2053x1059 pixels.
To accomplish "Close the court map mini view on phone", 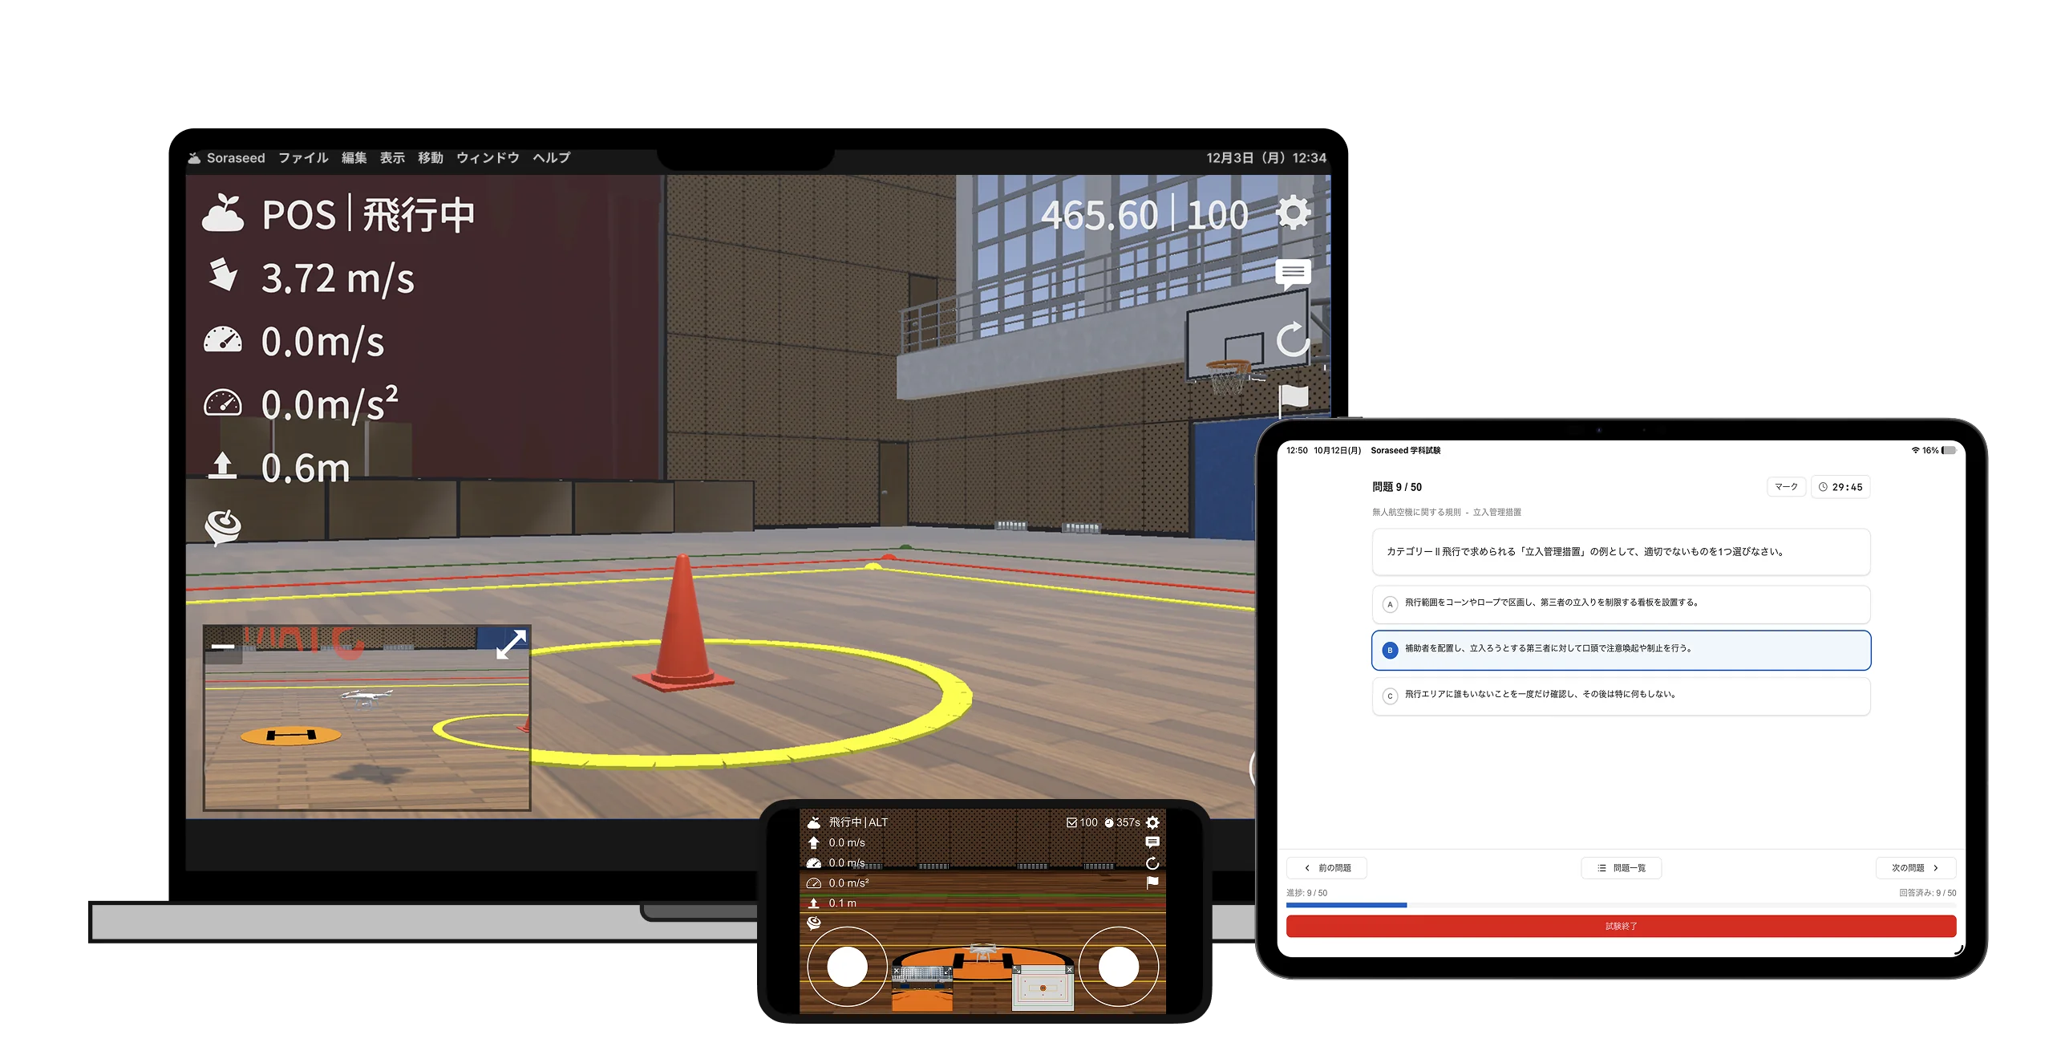I will pyautogui.click(x=1069, y=970).
